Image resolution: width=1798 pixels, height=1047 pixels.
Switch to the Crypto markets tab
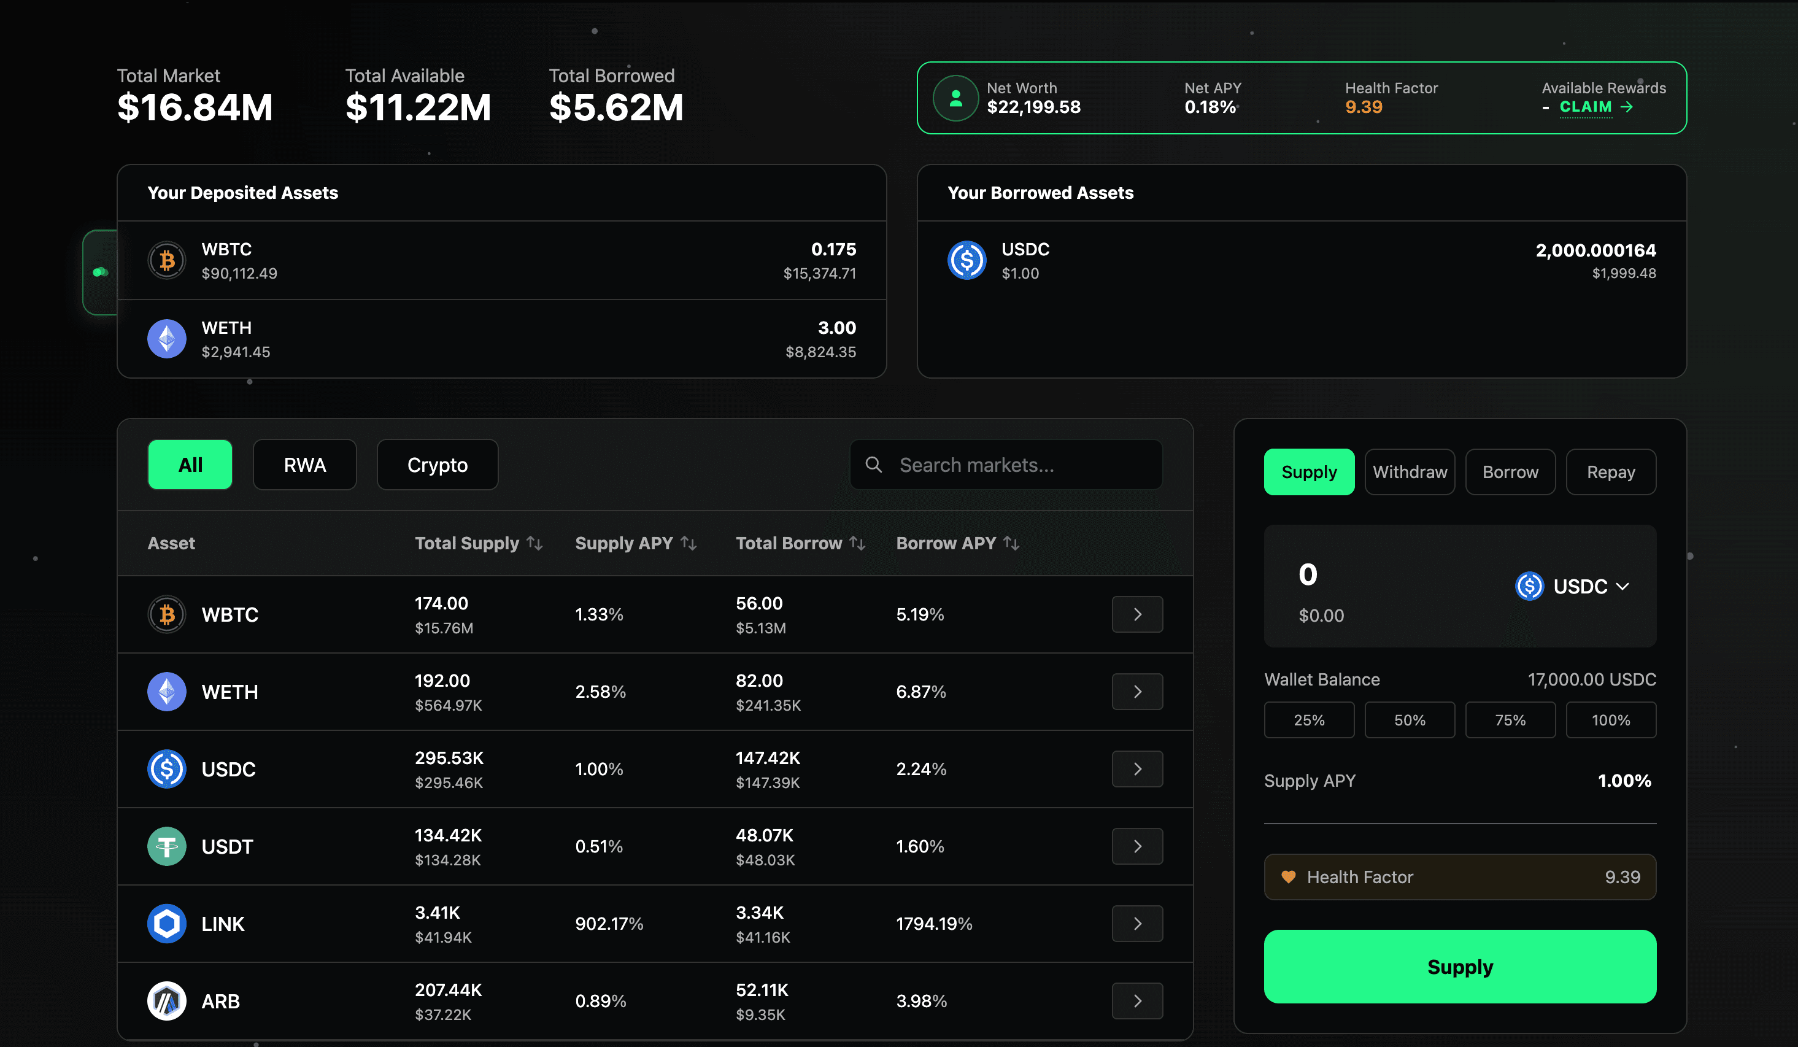437,465
